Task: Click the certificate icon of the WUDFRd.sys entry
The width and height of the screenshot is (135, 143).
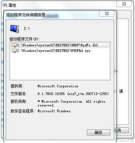Action: pos(14,51)
